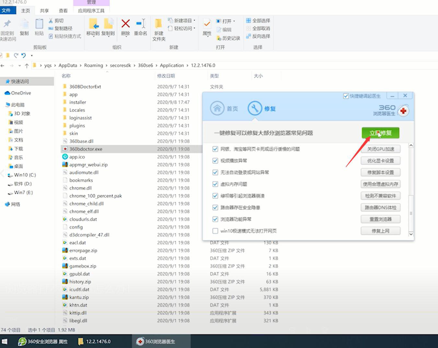Click the green Repair Now (立即修复) button

(380, 133)
